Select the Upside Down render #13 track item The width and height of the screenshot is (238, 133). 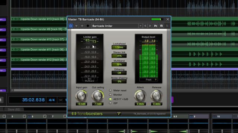coord(39,19)
